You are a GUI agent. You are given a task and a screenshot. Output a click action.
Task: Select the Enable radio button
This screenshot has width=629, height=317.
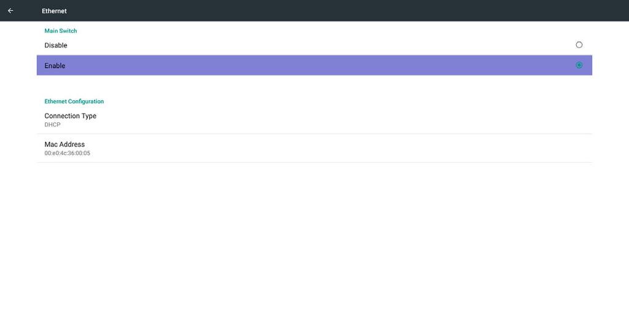coord(579,65)
